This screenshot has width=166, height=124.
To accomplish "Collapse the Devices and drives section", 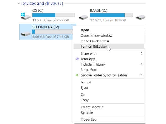I will [19, 3].
